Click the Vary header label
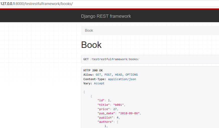219x128 pixels. pos(88,84)
